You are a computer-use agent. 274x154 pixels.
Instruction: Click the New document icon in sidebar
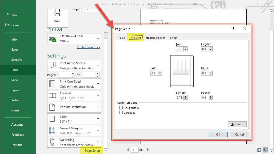click(x=7, y=15)
